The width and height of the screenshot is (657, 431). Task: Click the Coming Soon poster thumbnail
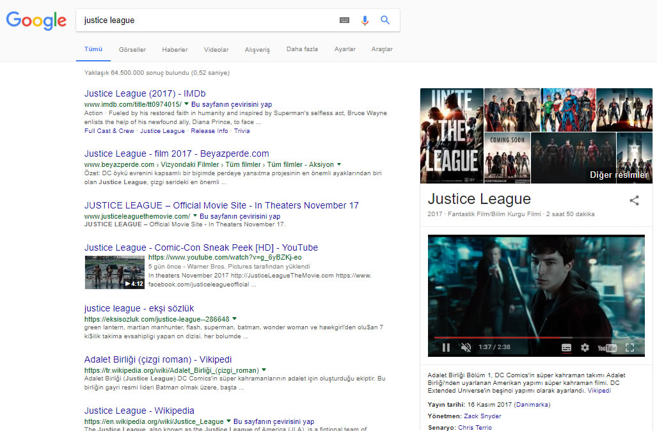(x=507, y=158)
